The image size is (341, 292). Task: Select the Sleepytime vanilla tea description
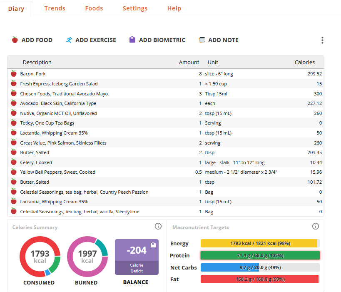[80, 212]
